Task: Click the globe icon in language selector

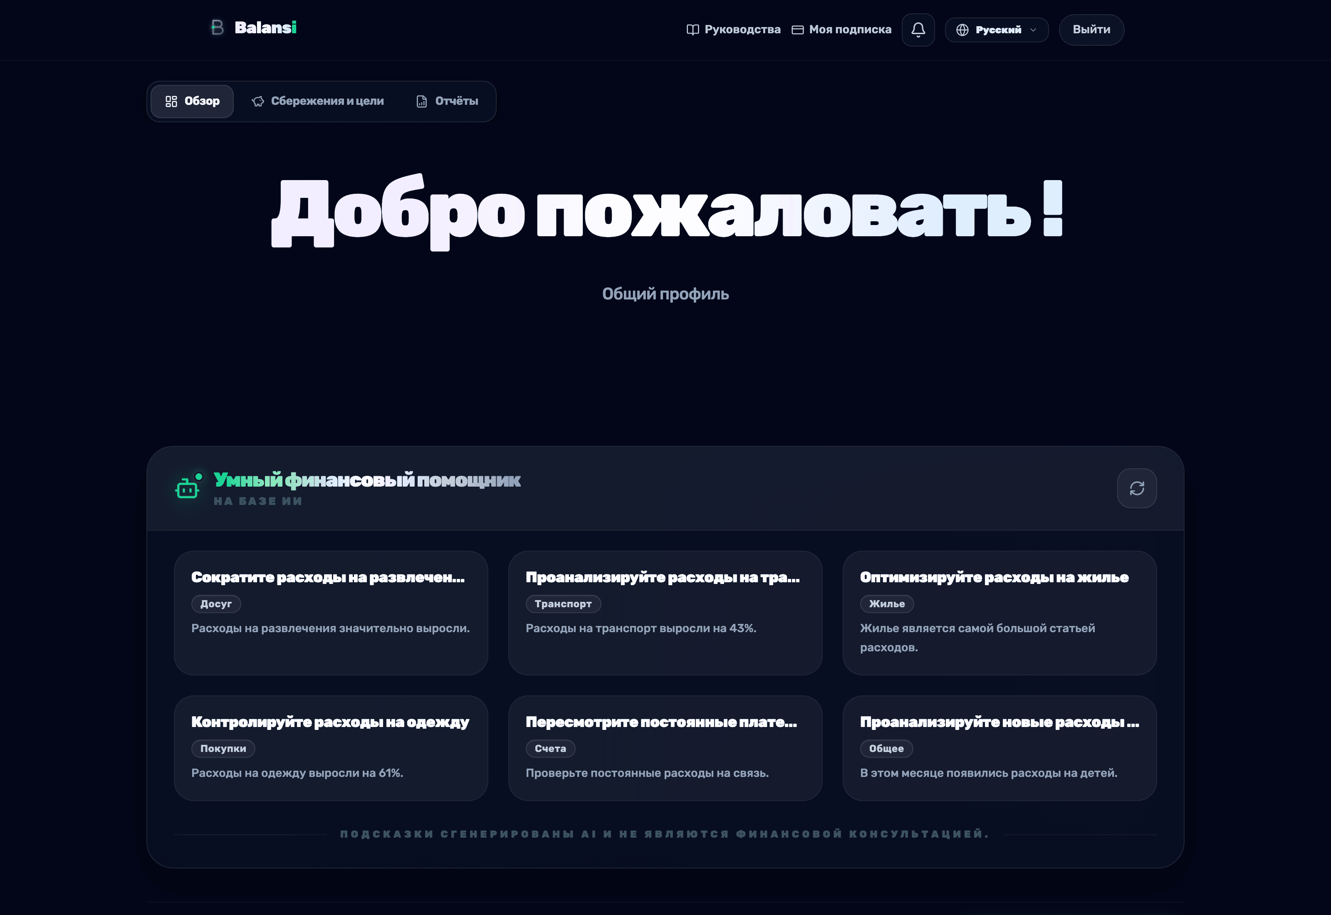Action: point(962,30)
